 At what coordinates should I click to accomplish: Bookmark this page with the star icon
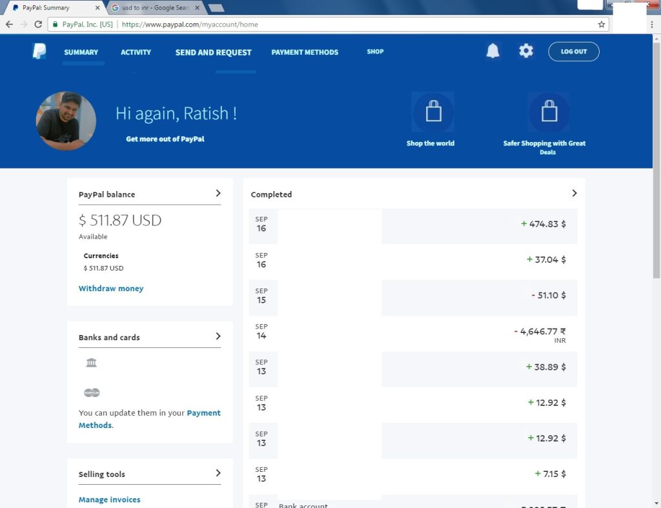point(602,25)
